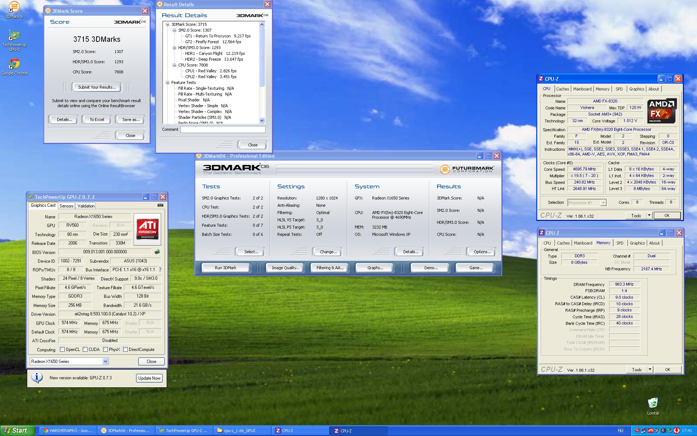Select GT1 - Return To Proxycon row
This screenshot has width=697, height=436.
click(x=218, y=36)
